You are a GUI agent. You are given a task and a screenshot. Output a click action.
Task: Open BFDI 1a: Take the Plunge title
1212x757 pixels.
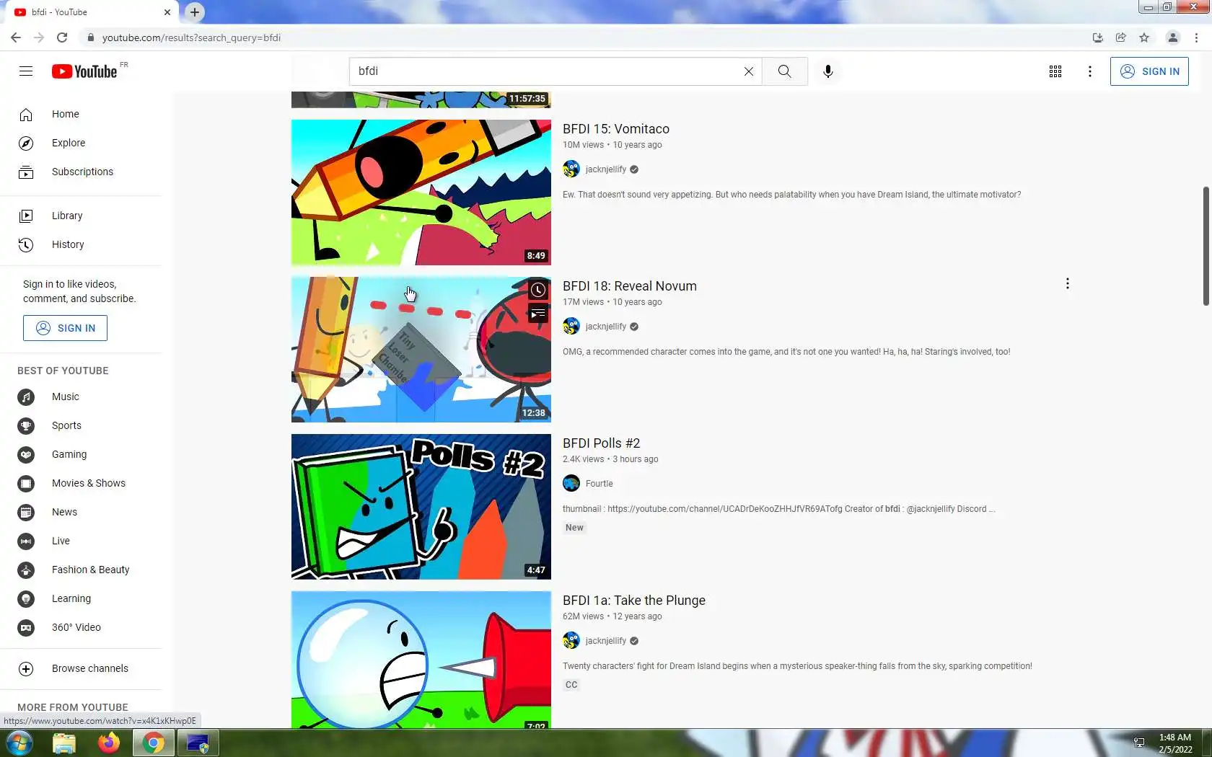tap(634, 601)
